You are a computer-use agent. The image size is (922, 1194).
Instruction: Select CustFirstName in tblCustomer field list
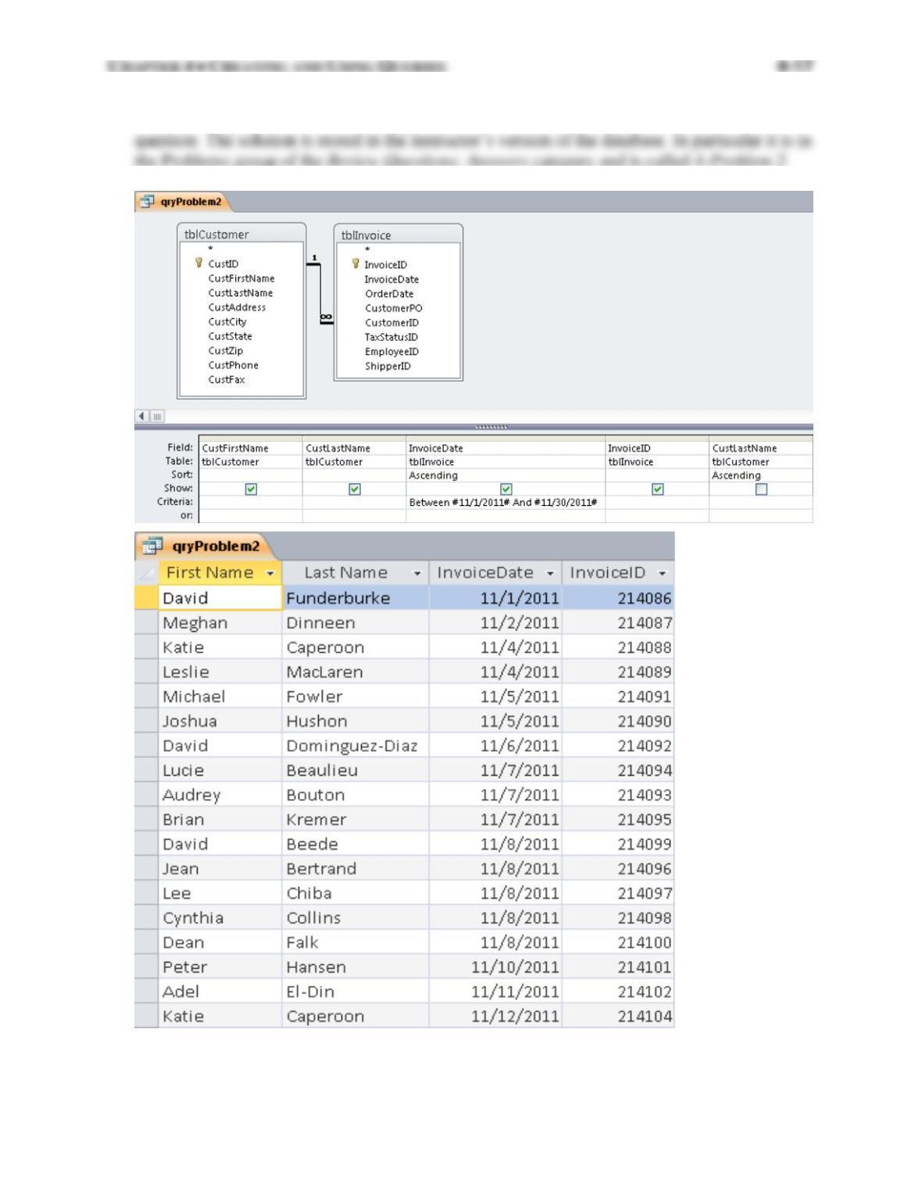(241, 278)
